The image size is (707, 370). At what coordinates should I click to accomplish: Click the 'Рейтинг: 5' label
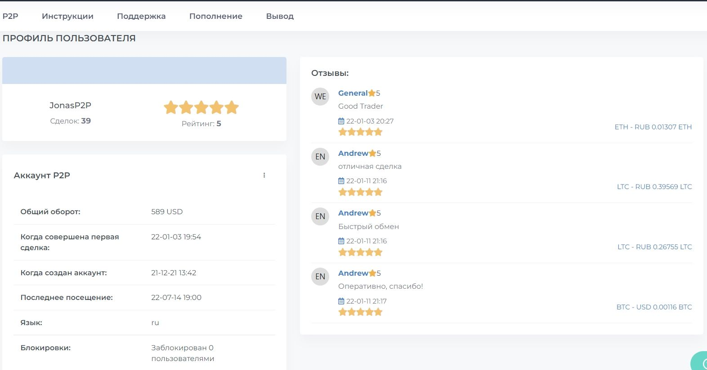201,123
